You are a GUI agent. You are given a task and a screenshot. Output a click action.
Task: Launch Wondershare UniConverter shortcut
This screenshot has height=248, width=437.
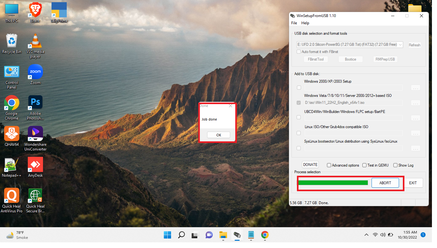pyautogui.click(x=35, y=139)
